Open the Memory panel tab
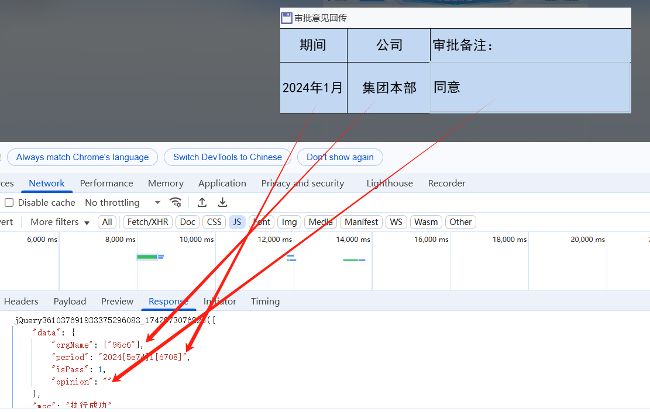This screenshot has width=650, height=412. tap(166, 183)
